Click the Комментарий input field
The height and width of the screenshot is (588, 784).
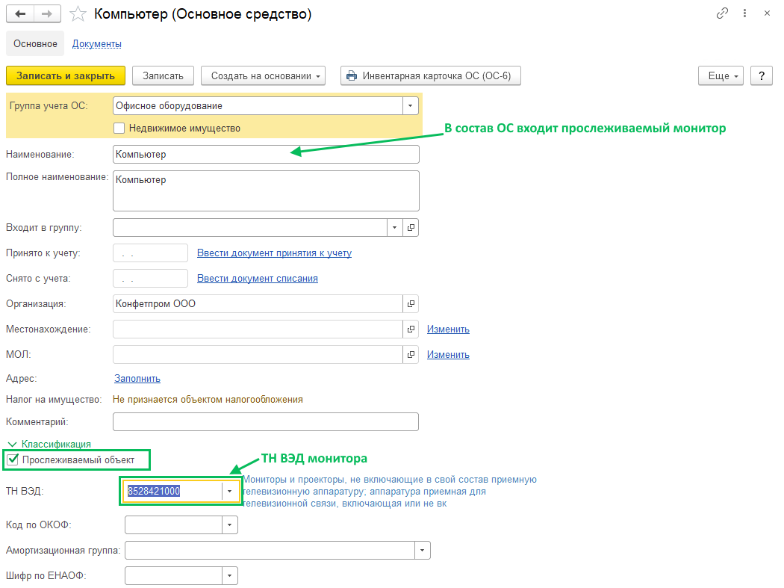click(266, 422)
